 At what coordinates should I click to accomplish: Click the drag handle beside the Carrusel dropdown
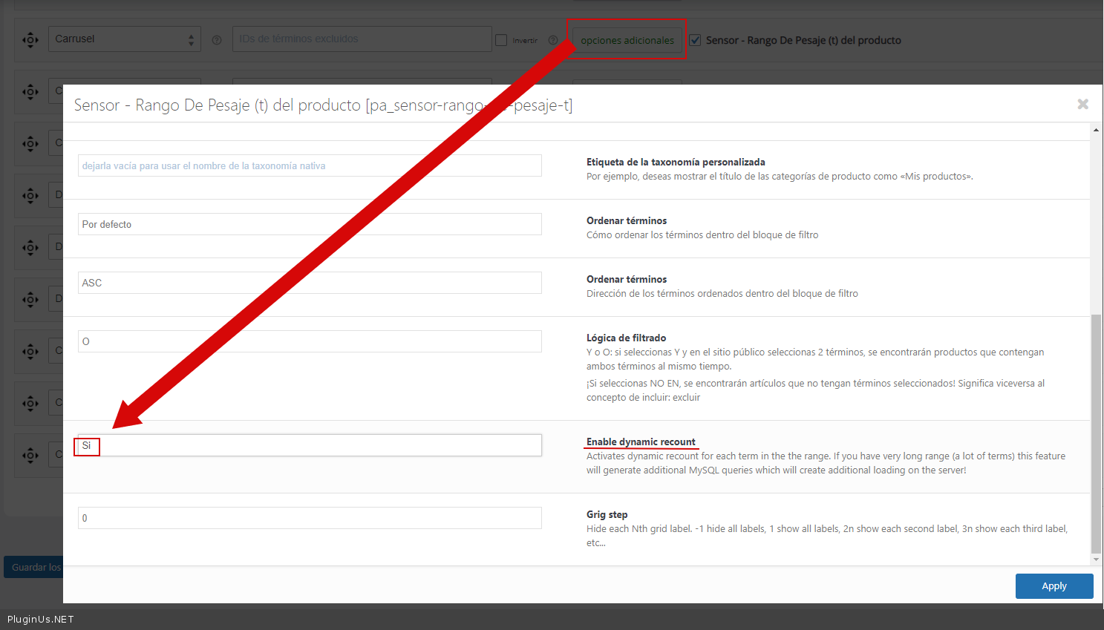tap(30, 40)
